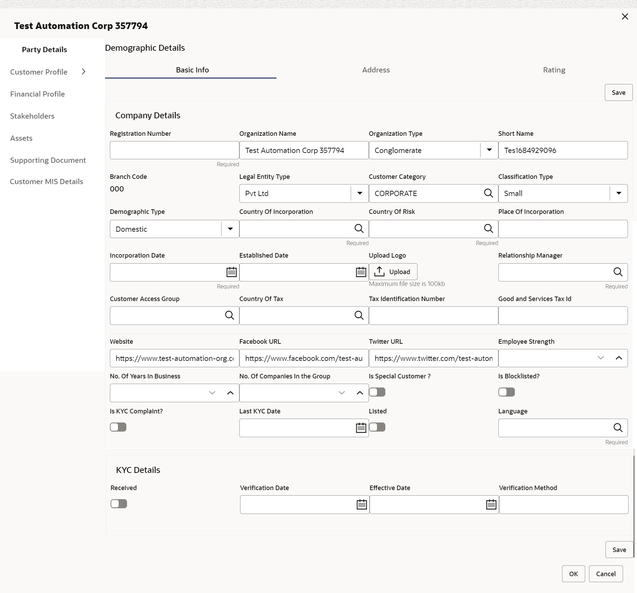The height and width of the screenshot is (593, 637).
Task: Toggle the Is Special Customer switch
Action: (x=377, y=392)
